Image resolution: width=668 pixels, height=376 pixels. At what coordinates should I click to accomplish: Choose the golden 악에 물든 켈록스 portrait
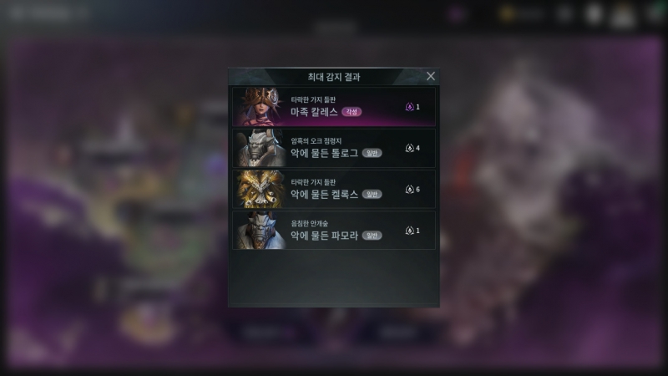click(x=261, y=190)
